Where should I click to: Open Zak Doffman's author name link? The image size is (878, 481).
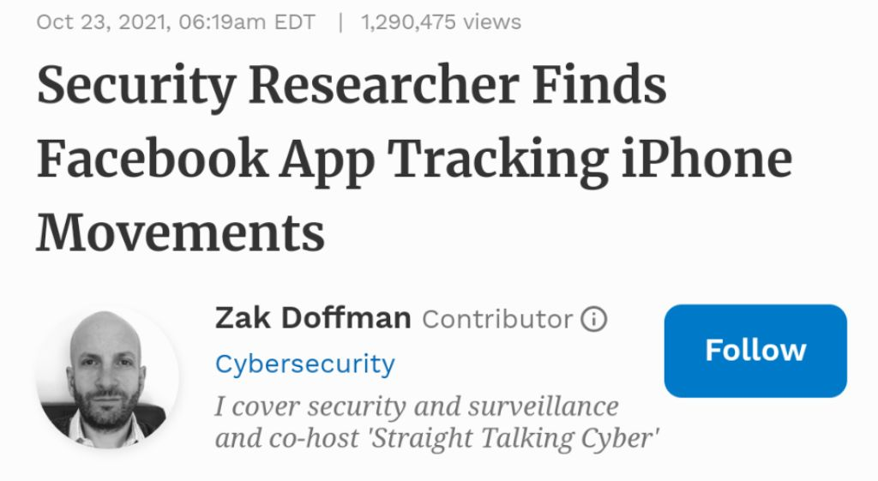click(x=313, y=319)
